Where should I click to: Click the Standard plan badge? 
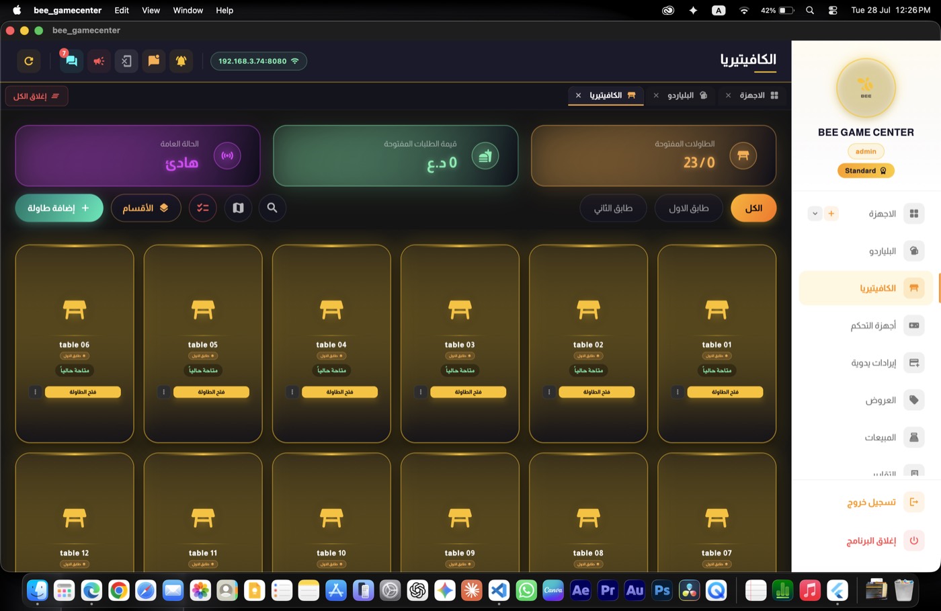pos(866,171)
